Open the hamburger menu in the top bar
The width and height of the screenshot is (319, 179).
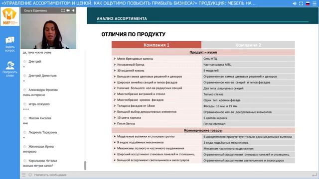tap(315, 3)
